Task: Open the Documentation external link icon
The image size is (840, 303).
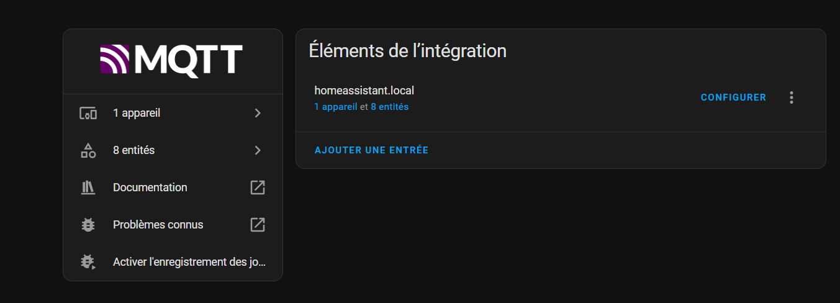Action: [258, 188]
